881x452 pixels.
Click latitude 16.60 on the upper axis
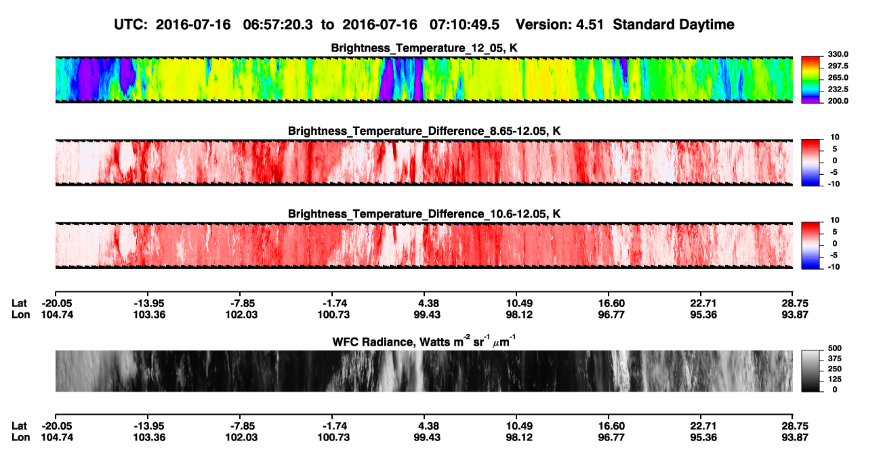click(609, 304)
